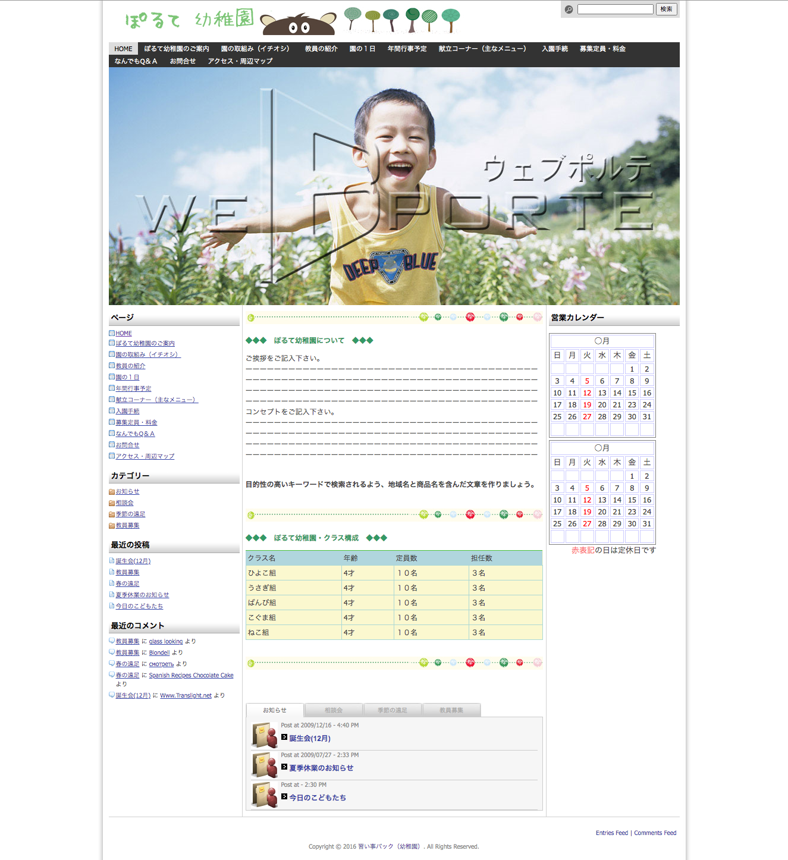
Task: Open the 教員募集 tab in post list
Action: point(451,710)
